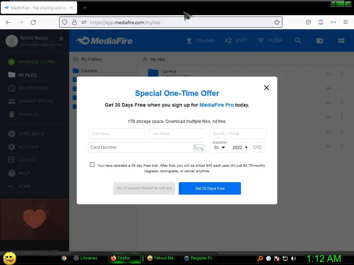This screenshot has width=354, height=265.
Task: Open the site permissions icon in address bar
Action: pos(84,22)
